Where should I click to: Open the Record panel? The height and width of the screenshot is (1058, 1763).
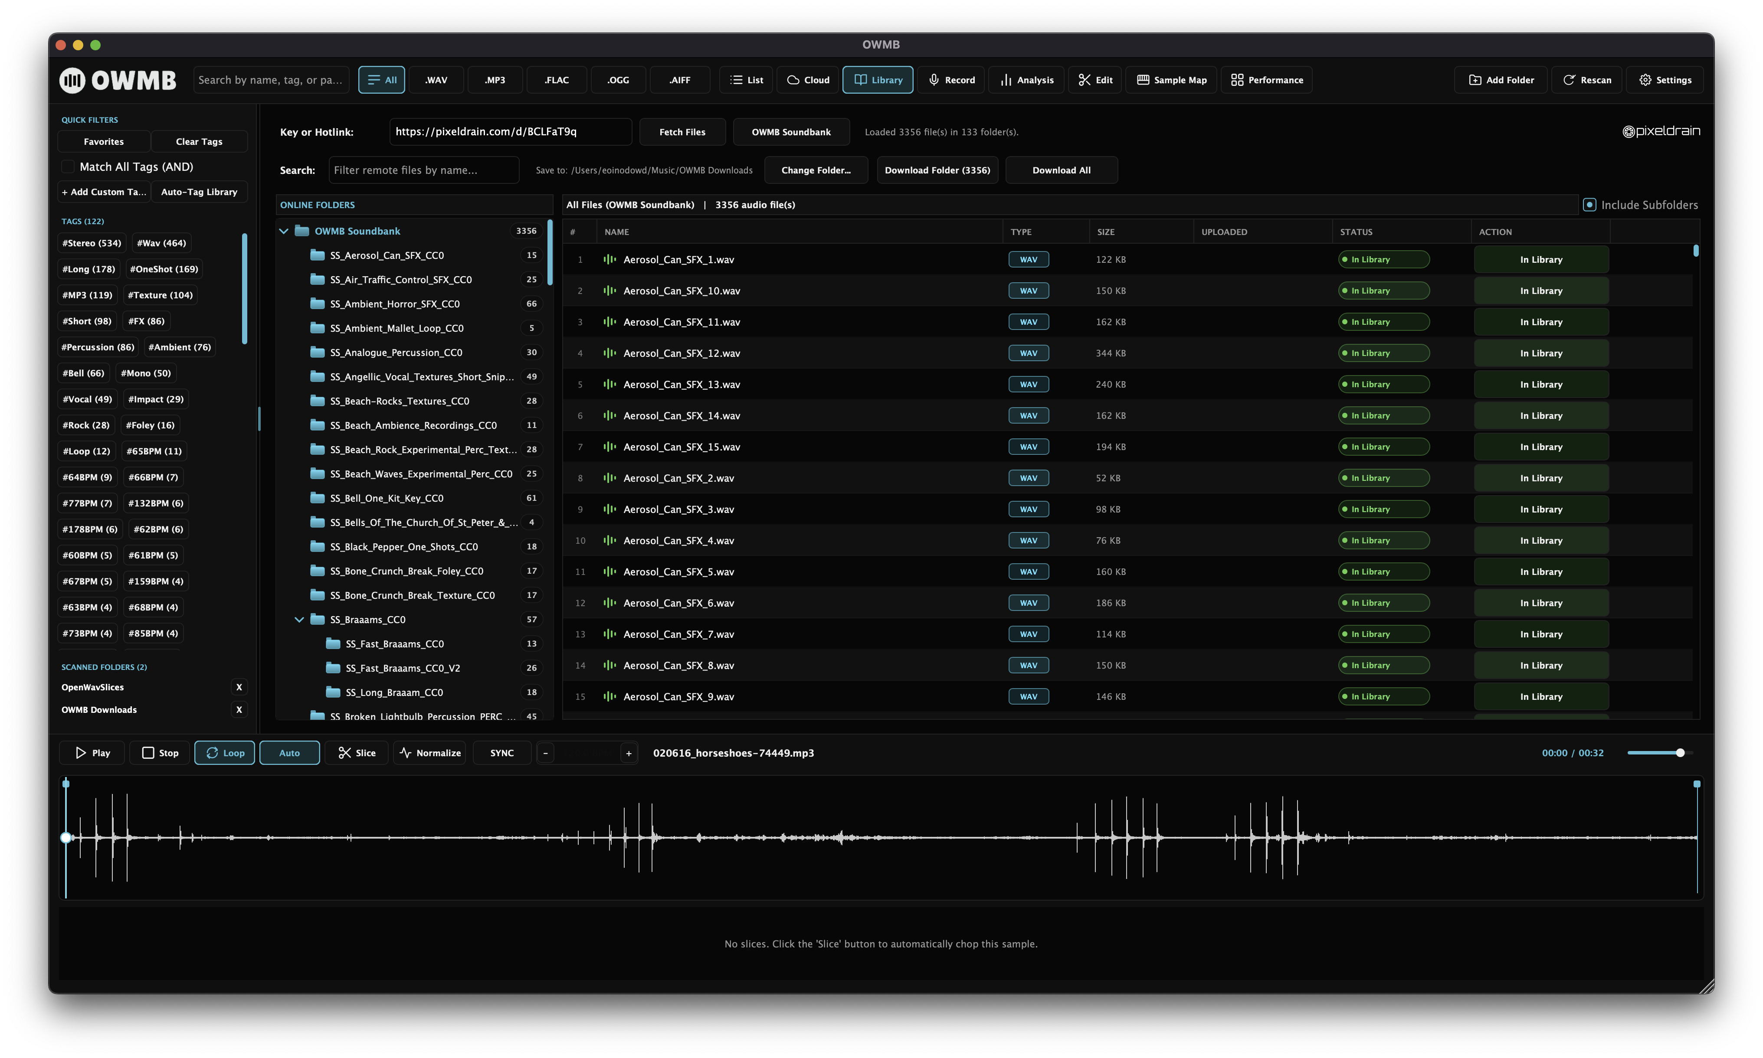pyautogui.click(x=951, y=80)
